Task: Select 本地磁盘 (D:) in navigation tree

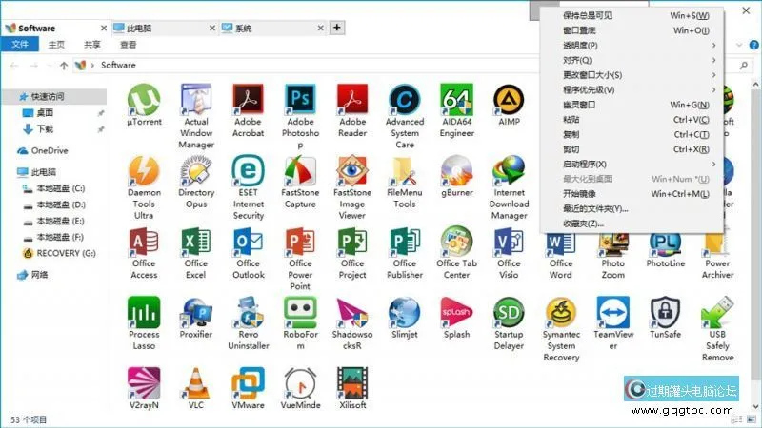Action: [59, 204]
